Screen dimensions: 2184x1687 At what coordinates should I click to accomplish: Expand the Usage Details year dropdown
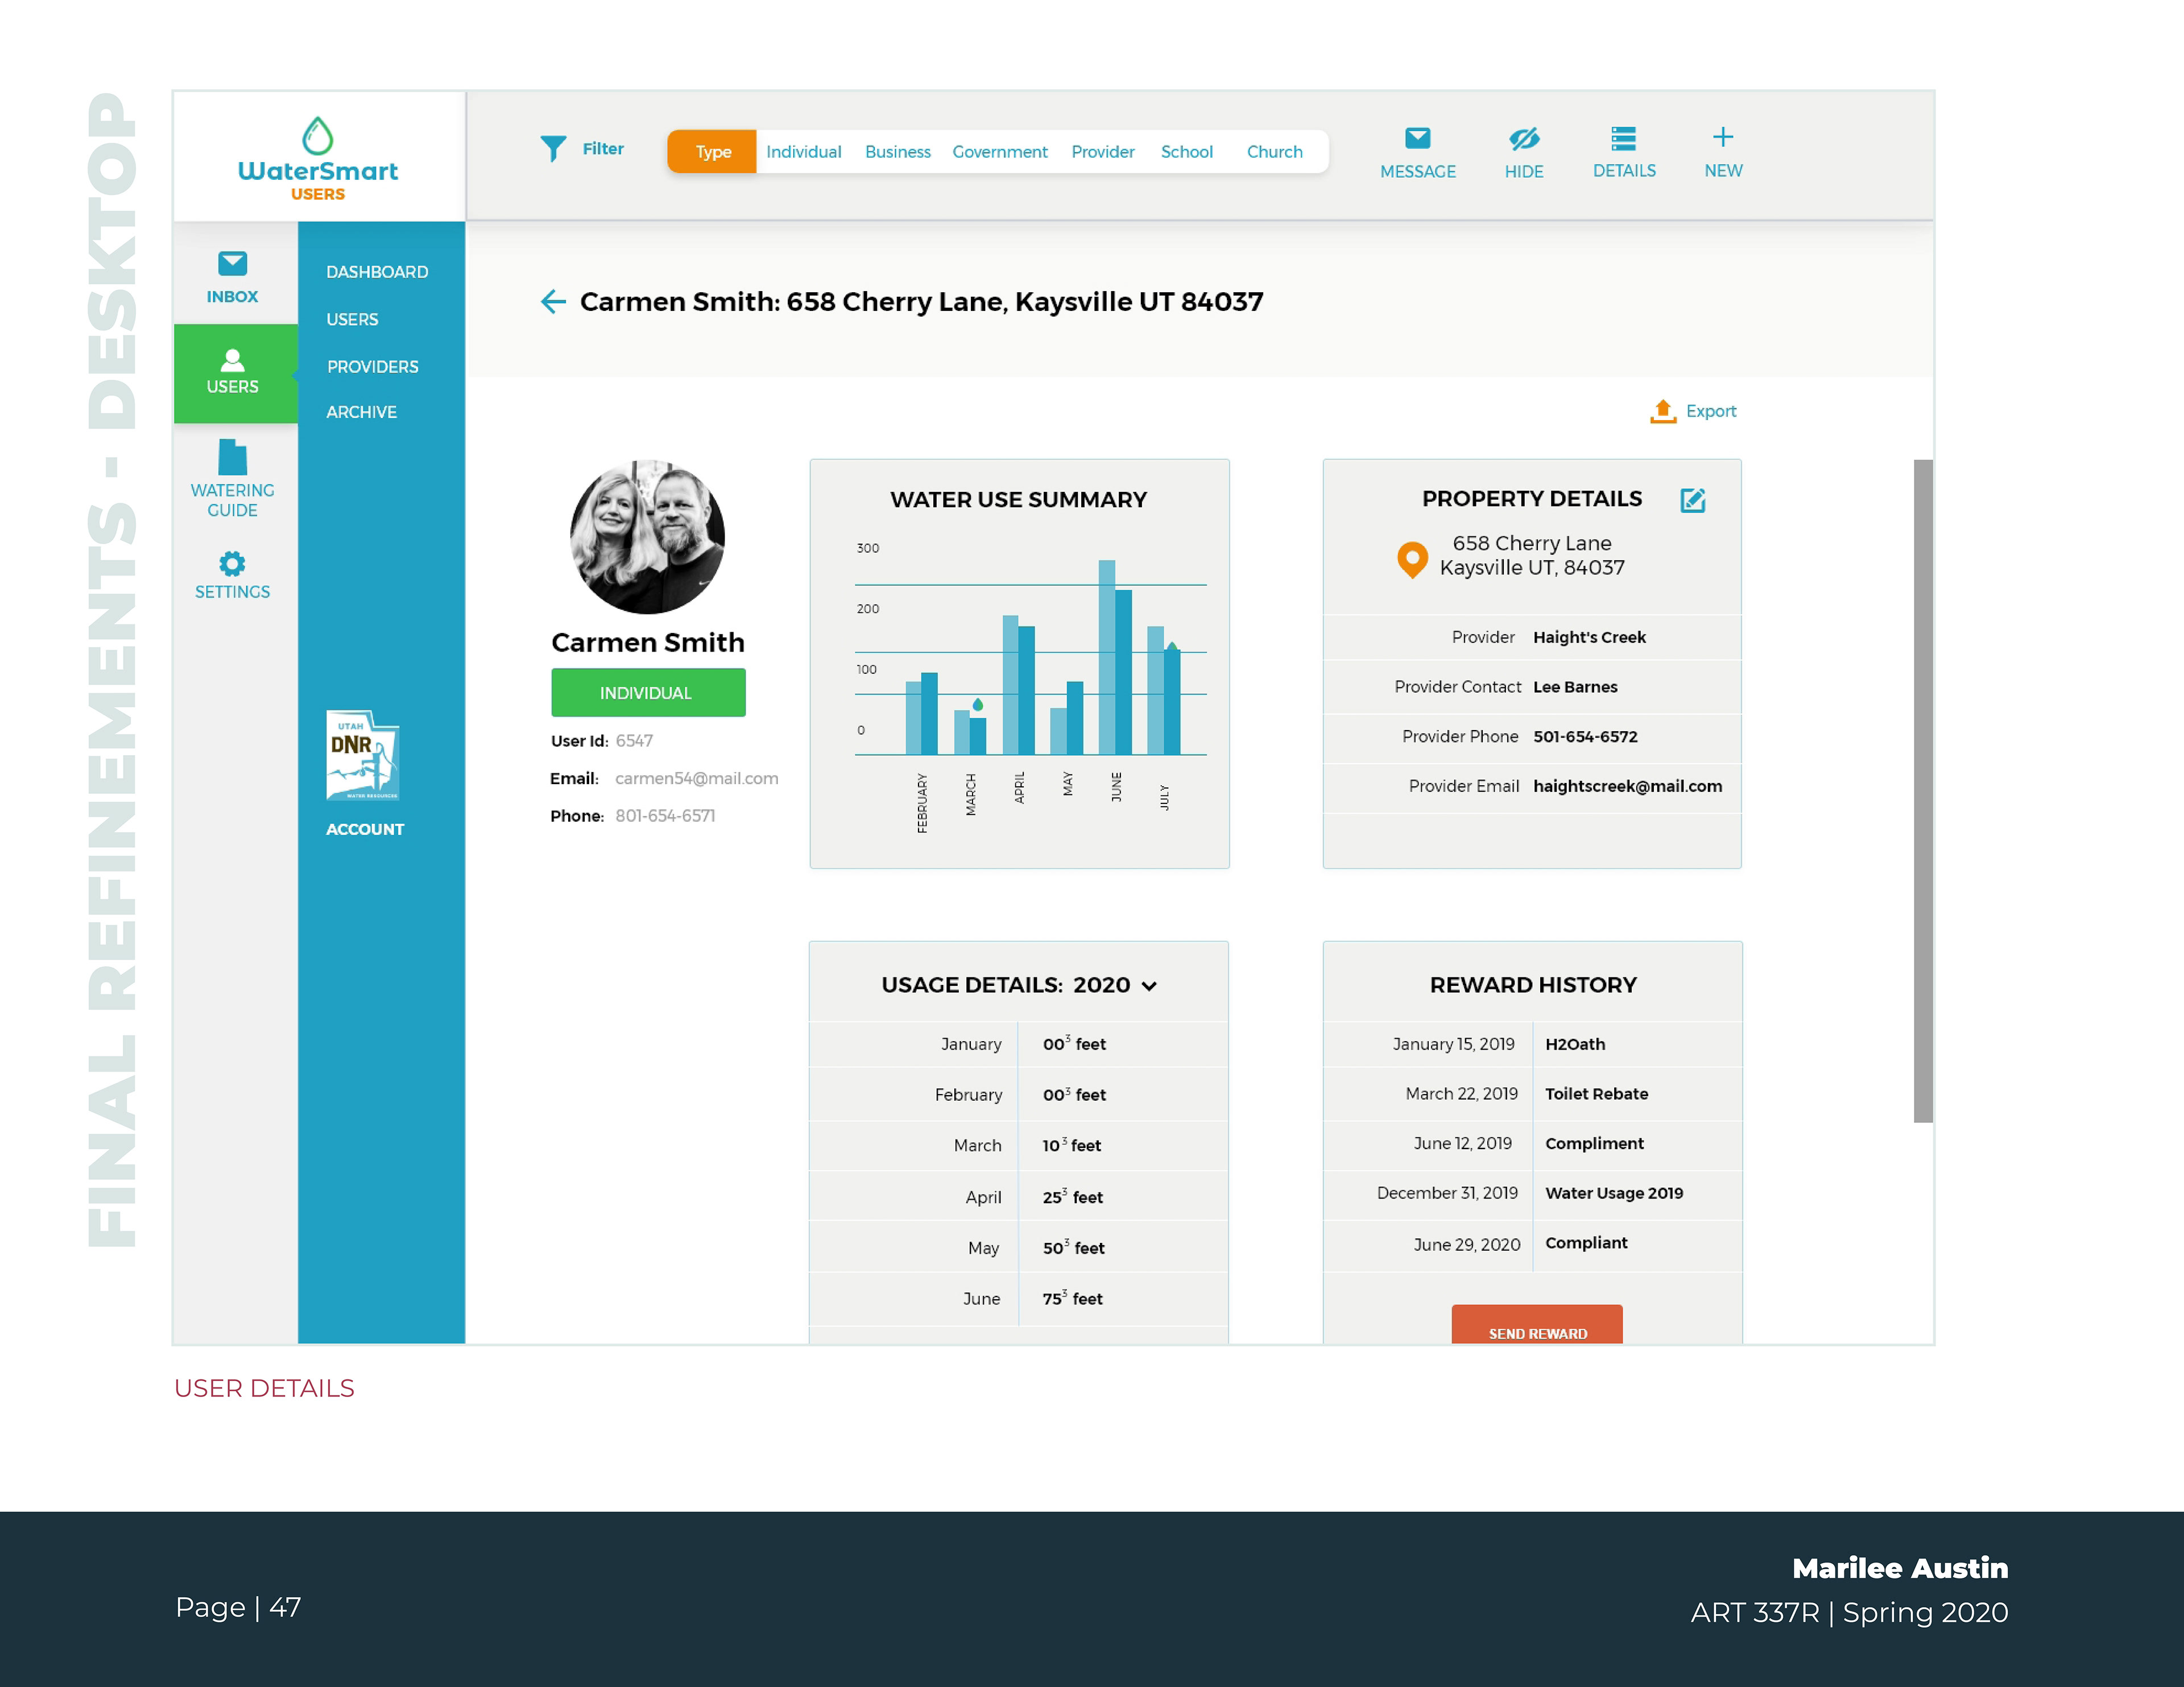click(1149, 986)
